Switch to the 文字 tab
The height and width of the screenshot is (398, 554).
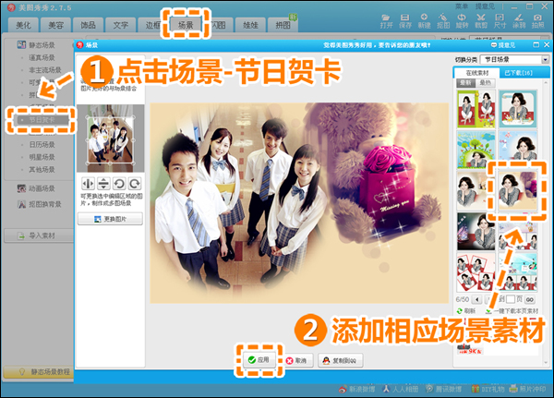point(120,25)
